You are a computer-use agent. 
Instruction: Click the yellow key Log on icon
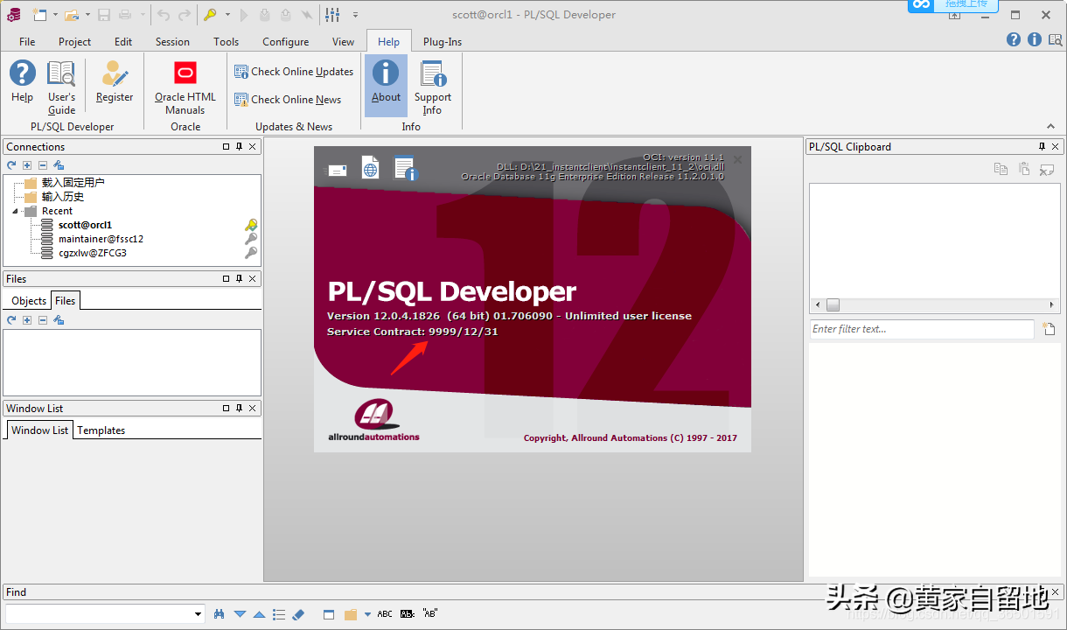(210, 14)
